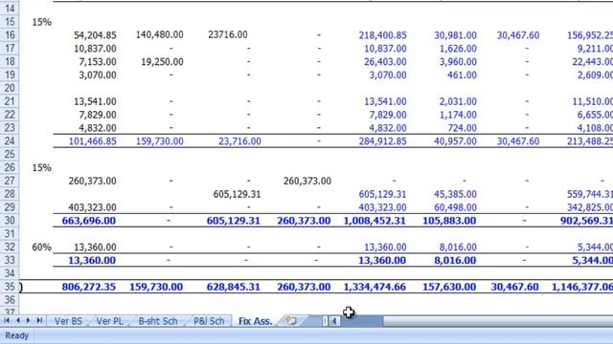Click cell with 724.00

point(462,128)
